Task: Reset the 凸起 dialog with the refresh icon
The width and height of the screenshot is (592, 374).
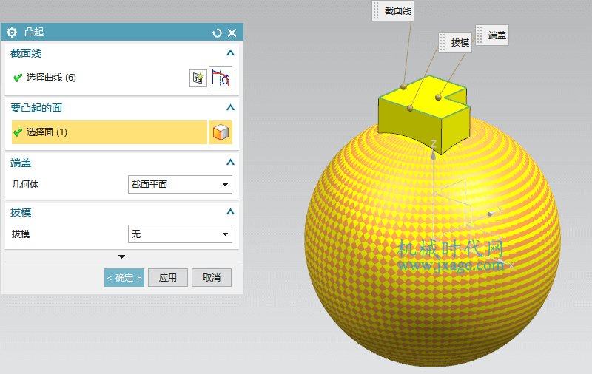Action: [217, 33]
